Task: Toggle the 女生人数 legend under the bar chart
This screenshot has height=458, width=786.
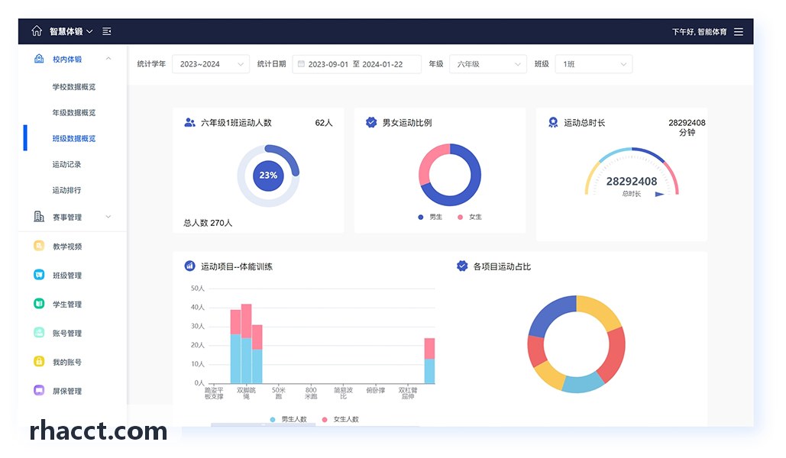Action: click(x=341, y=419)
